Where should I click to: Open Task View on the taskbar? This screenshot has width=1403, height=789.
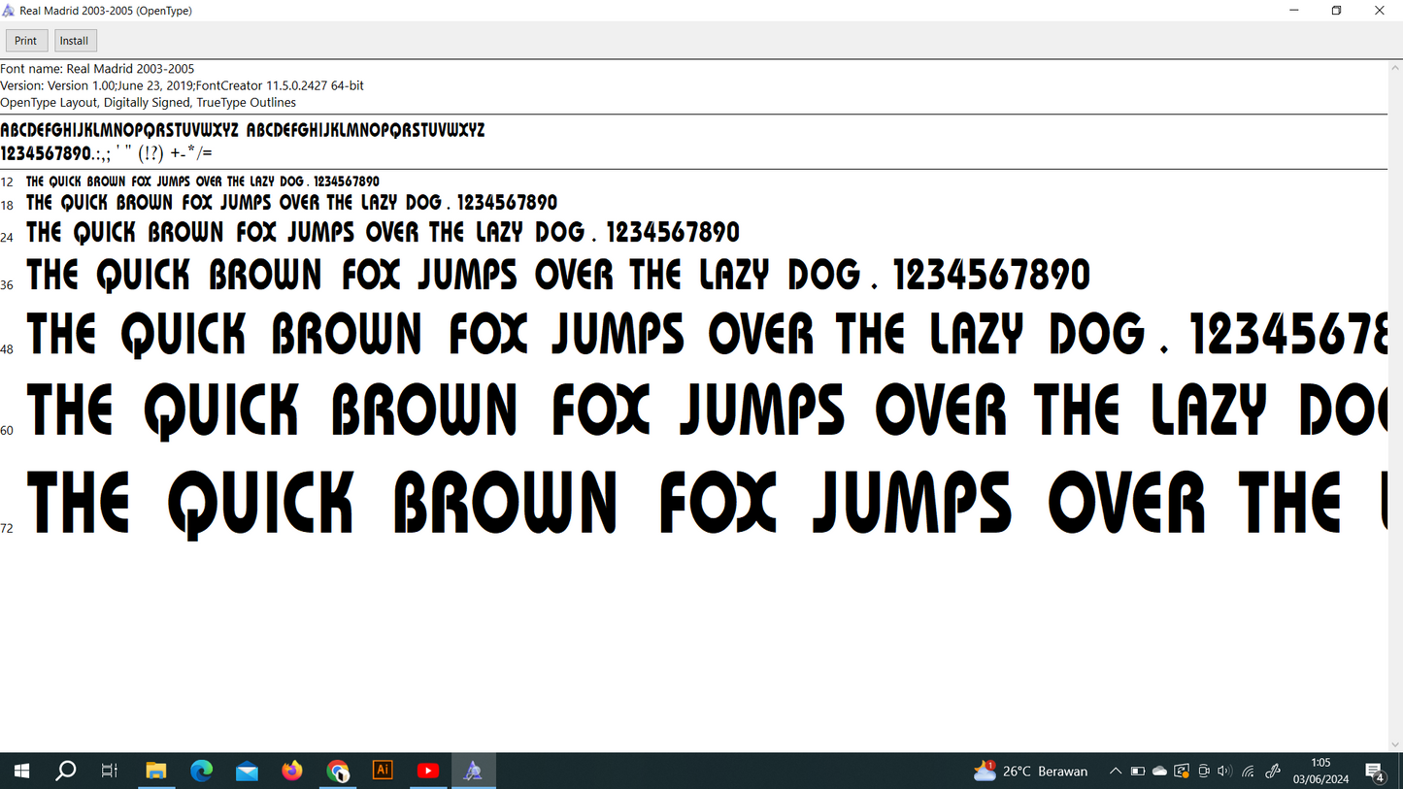110,771
